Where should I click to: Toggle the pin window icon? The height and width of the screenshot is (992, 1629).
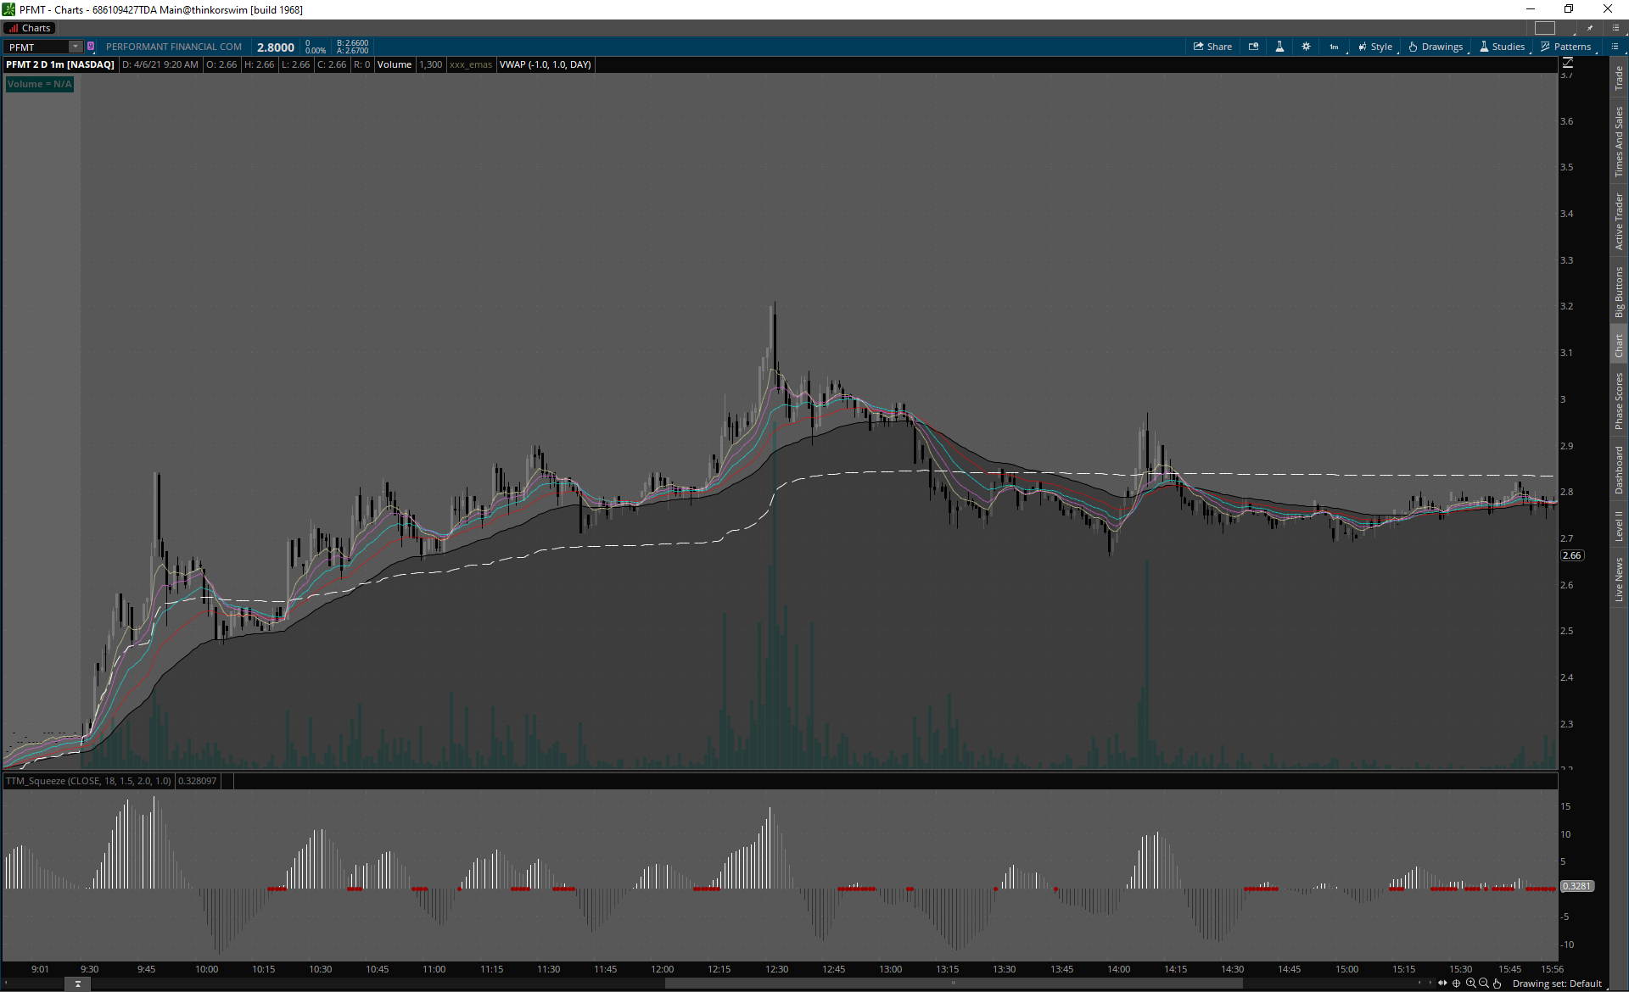pyautogui.click(x=1590, y=28)
